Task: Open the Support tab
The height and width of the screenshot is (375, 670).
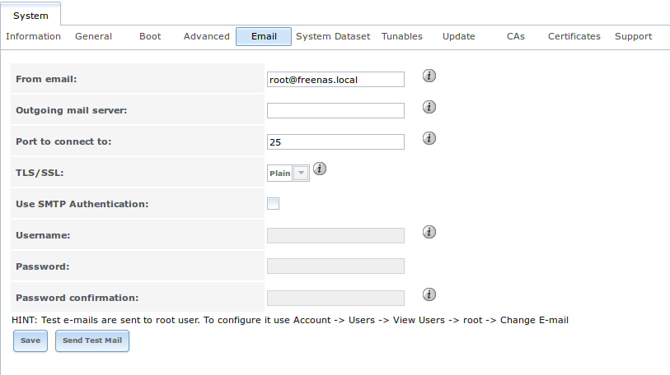Action: pyautogui.click(x=633, y=36)
